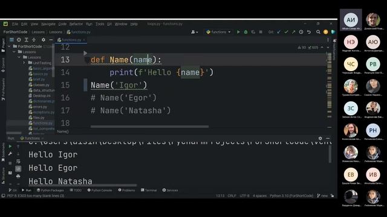Click functions.py in the breadcrumb bar

[x=79, y=32]
